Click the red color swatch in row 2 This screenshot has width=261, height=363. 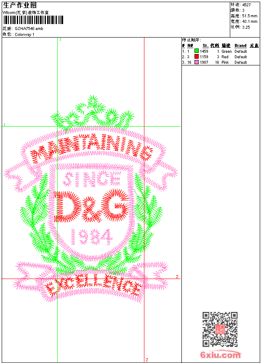[197, 57]
